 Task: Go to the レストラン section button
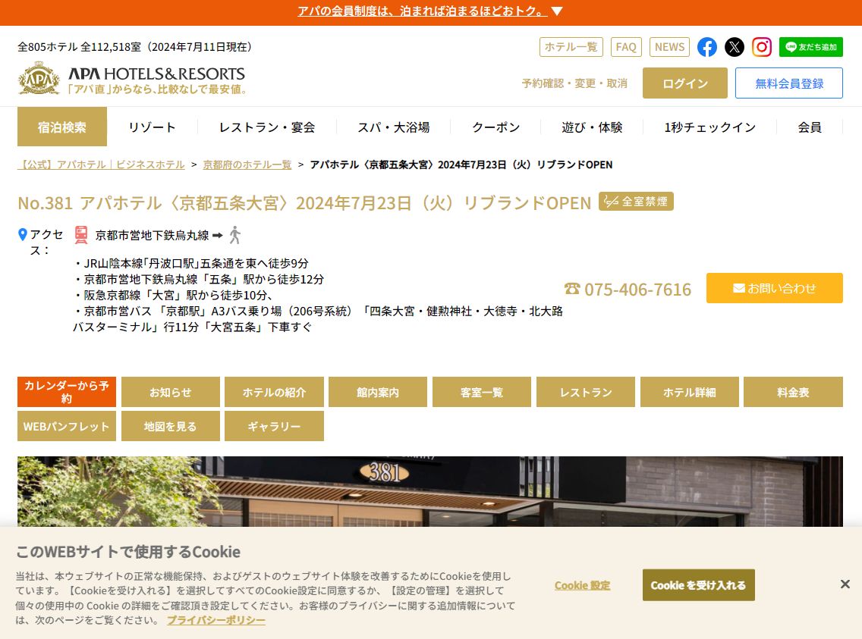pos(586,392)
